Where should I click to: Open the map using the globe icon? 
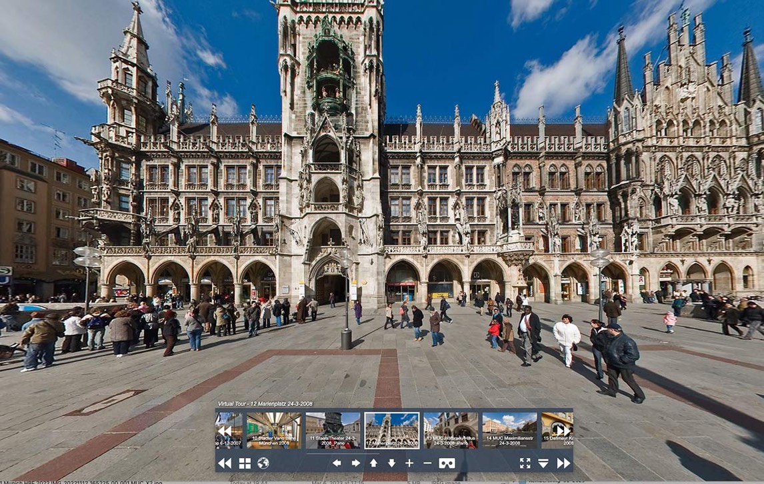pos(263,463)
